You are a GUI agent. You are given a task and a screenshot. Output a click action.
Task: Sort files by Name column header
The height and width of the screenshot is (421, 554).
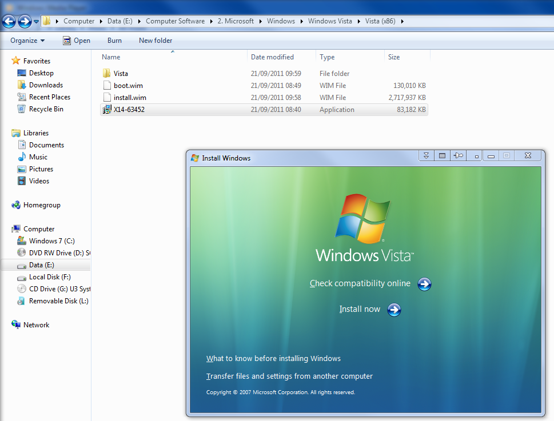pos(111,57)
